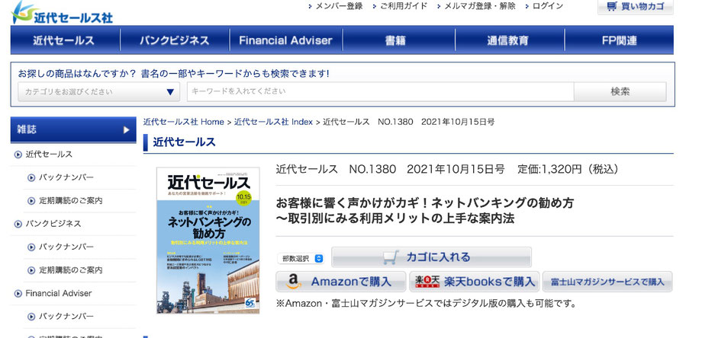Open 定期購読のご案内 under 近代セールス
The height and width of the screenshot is (338, 702).
pos(71,201)
